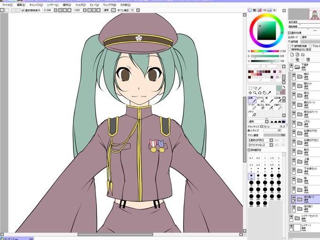Open zoom percentage dropdown in toolbar

(x=56, y=10)
